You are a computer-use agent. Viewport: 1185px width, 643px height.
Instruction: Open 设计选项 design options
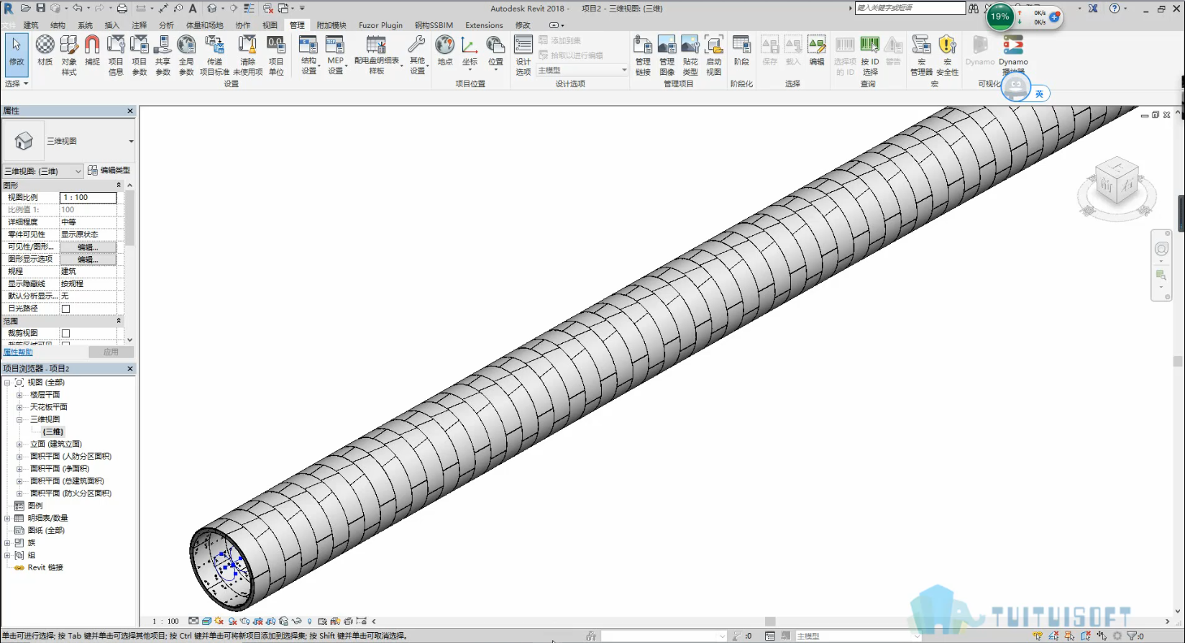523,55
